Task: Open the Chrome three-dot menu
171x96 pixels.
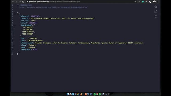Action: [x=158, y=2]
